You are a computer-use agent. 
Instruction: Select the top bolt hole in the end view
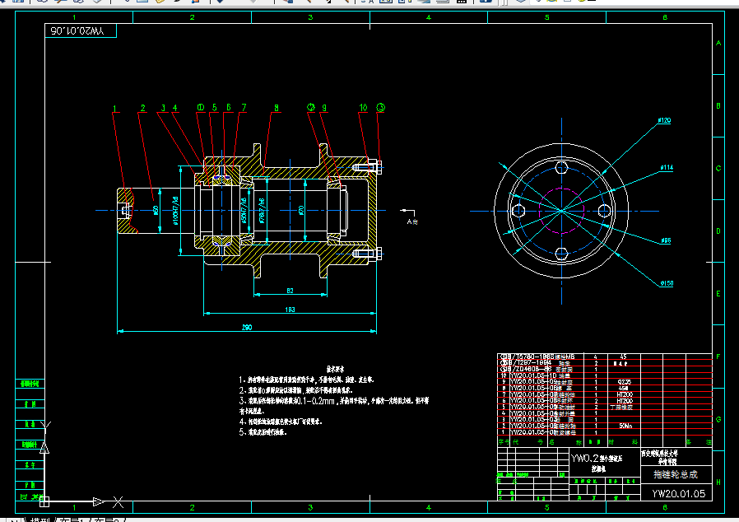[561, 167]
